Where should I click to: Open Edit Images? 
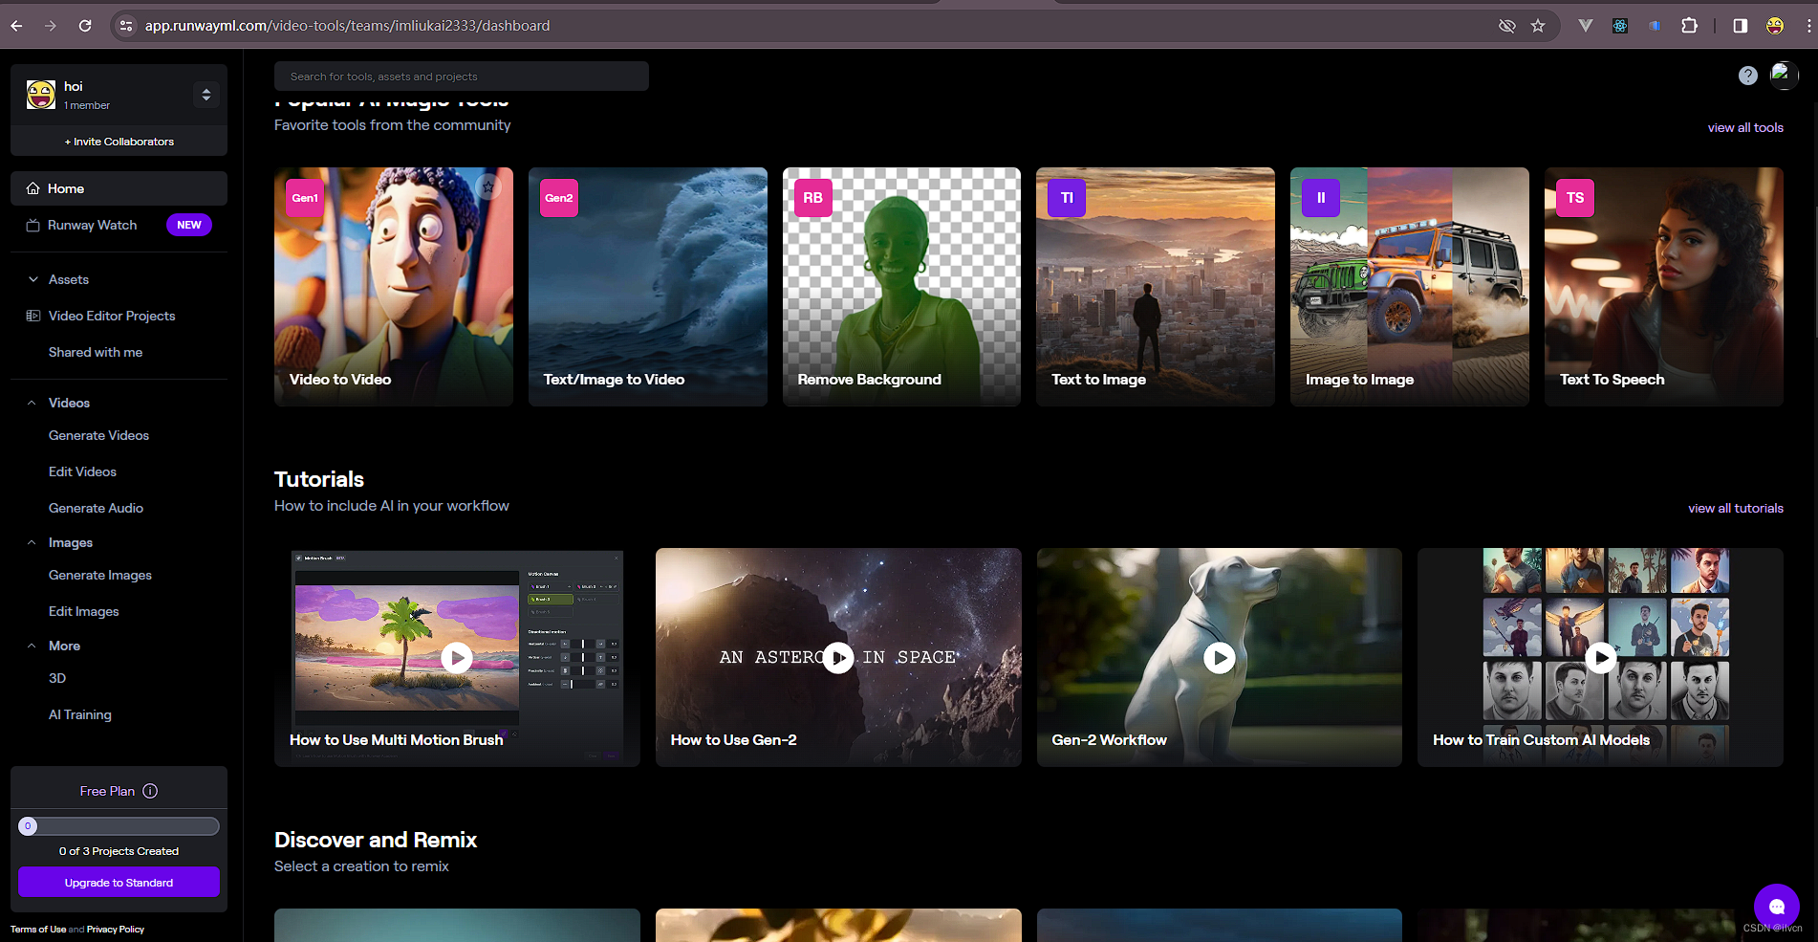tap(84, 611)
